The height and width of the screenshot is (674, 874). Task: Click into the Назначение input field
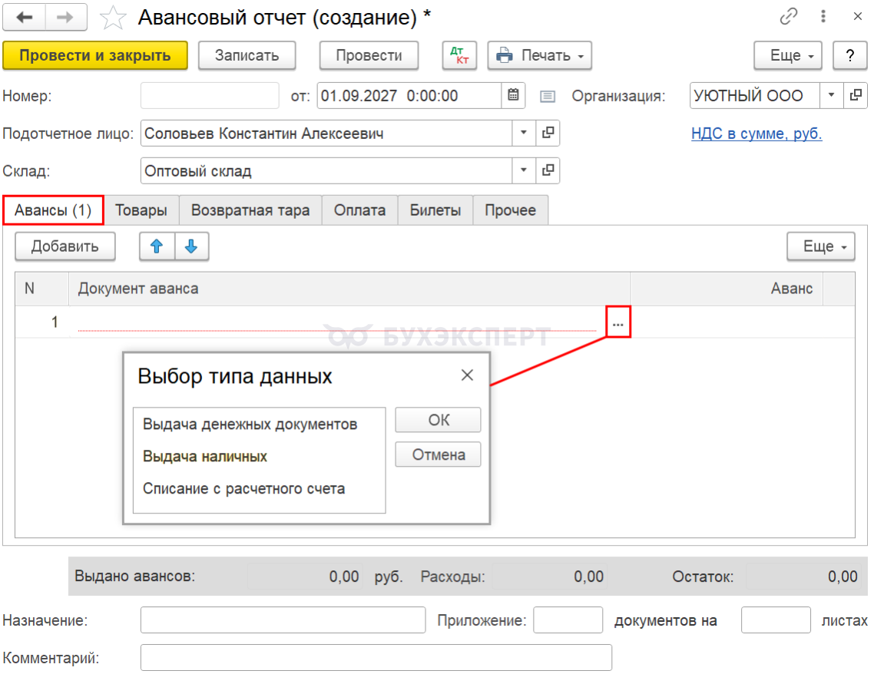[x=283, y=620]
